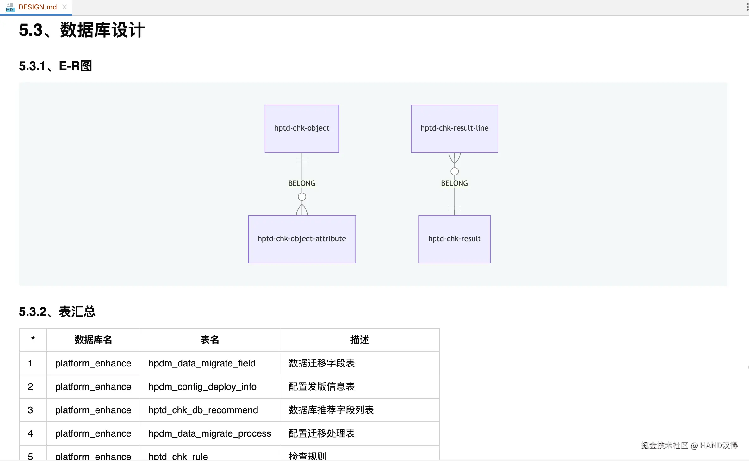Select the hptd-chk-result-line entity node

pyautogui.click(x=454, y=128)
